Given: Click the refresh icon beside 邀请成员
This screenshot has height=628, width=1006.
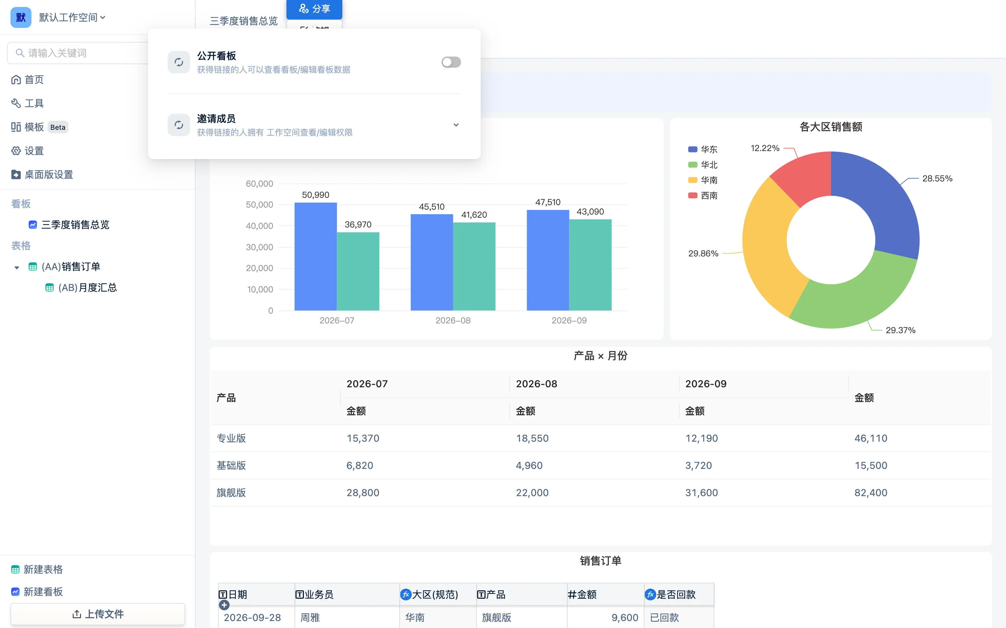Looking at the screenshot, I should tap(179, 125).
